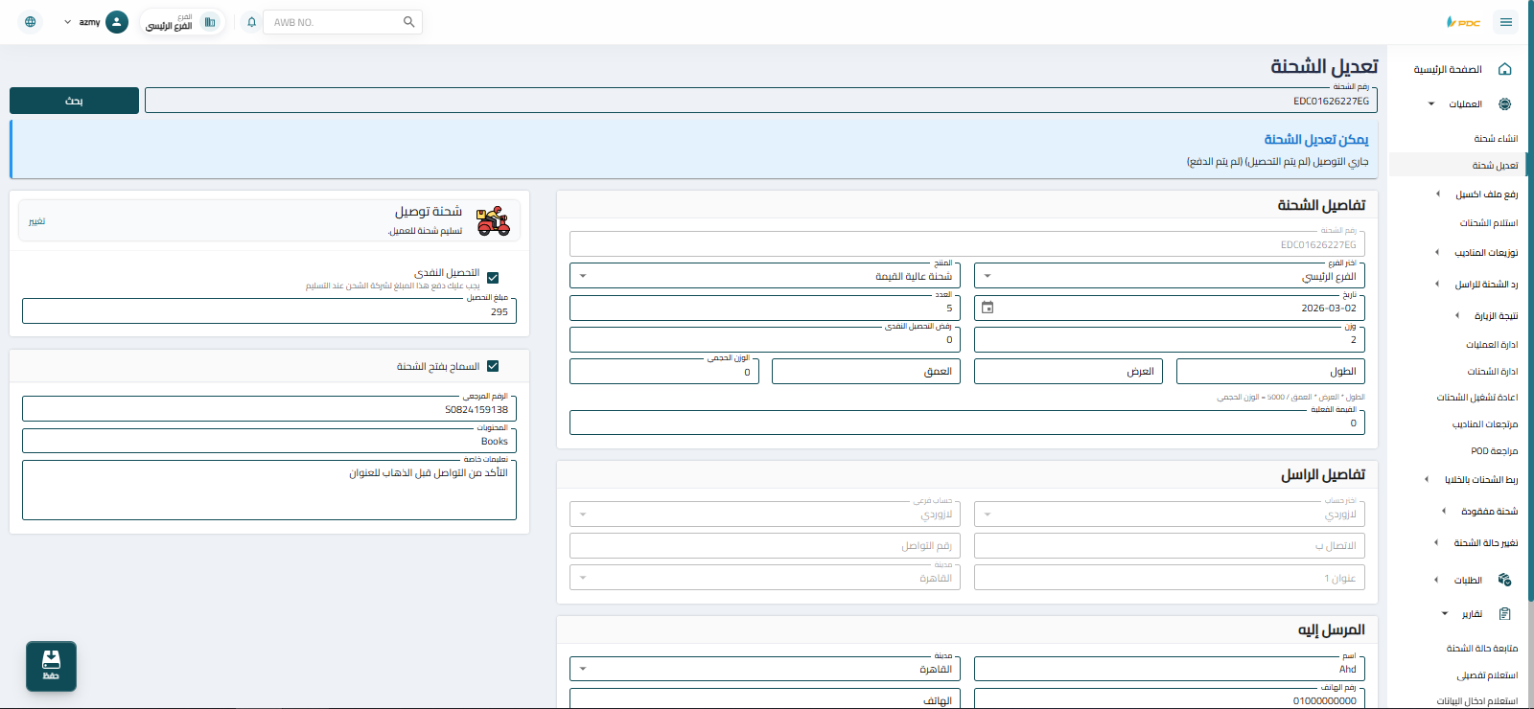Open ادارة العمليات in sidebar
The image size is (1534, 709).
1492,345
